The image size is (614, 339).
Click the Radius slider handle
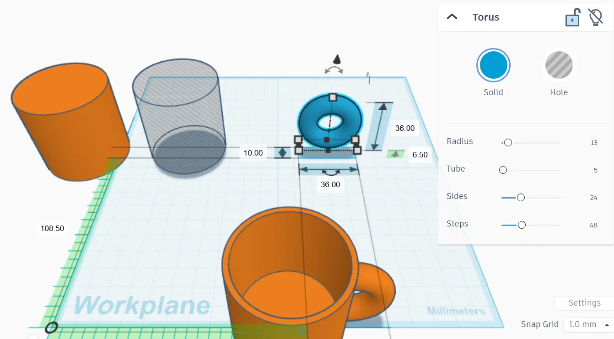click(x=507, y=143)
